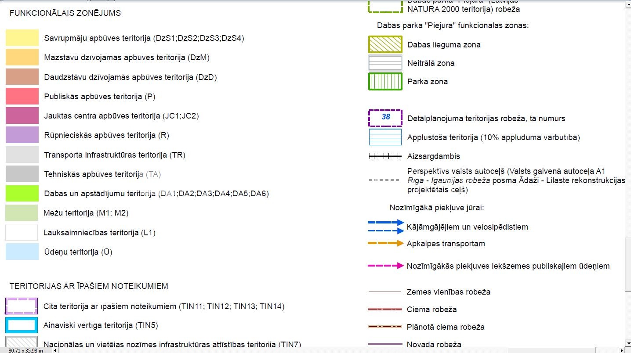Click the blue arrows for Kājāmgājējiem un velosipēdistiem
The height and width of the screenshot is (353, 631).
[385, 227]
